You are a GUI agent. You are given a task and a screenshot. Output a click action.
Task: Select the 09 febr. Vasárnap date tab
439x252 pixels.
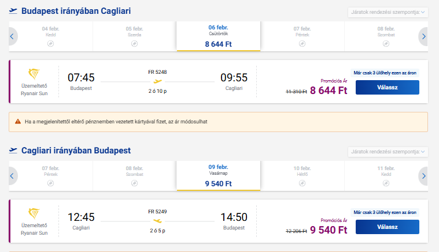219,176
